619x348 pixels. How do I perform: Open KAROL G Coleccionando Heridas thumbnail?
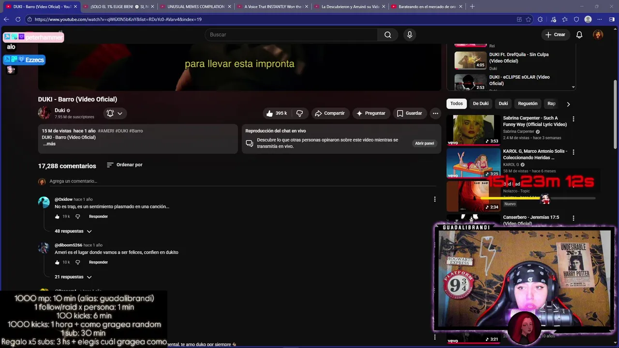coord(473,163)
